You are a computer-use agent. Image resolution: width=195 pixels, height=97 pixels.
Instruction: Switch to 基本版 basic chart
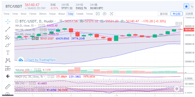[164, 14]
